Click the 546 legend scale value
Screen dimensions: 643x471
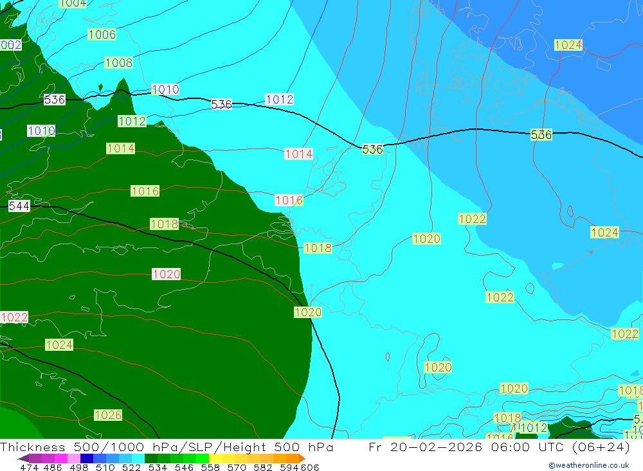(184, 467)
